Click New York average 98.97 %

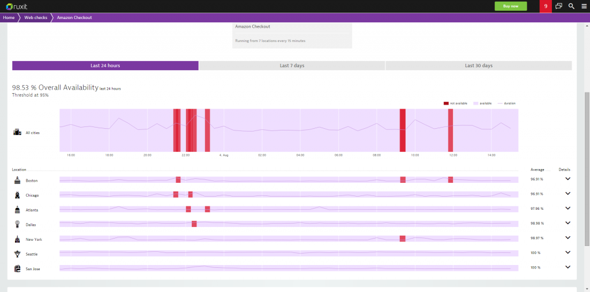coord(537,238)
